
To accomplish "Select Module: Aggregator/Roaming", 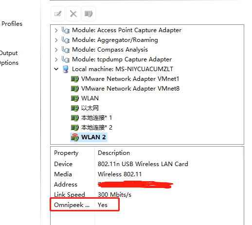I will (115, 40).
